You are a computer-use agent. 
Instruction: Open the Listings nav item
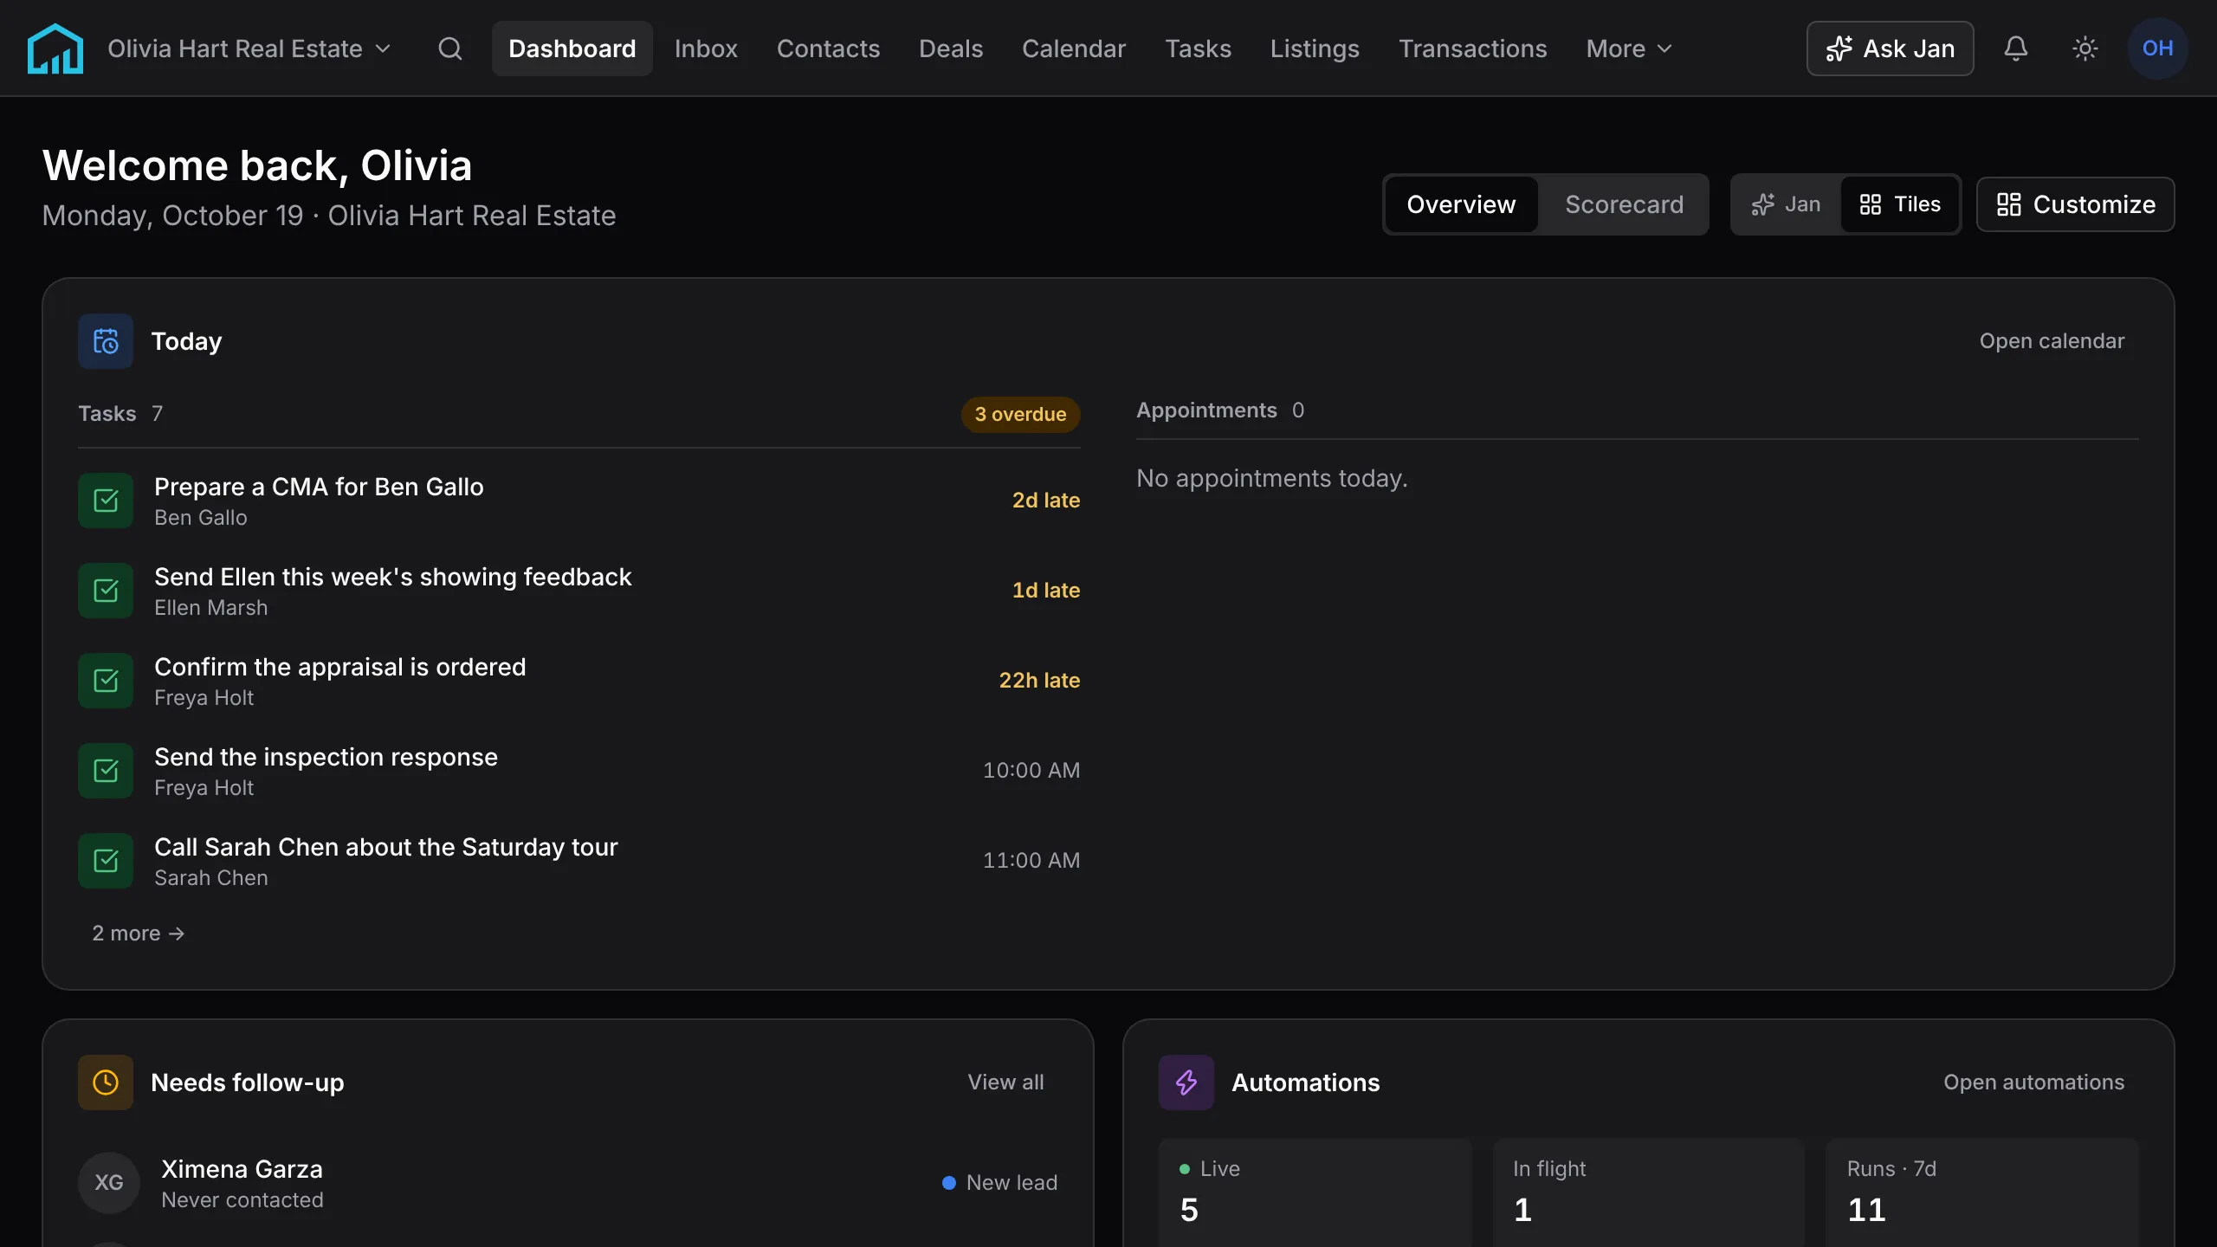tap(1315, 48)
